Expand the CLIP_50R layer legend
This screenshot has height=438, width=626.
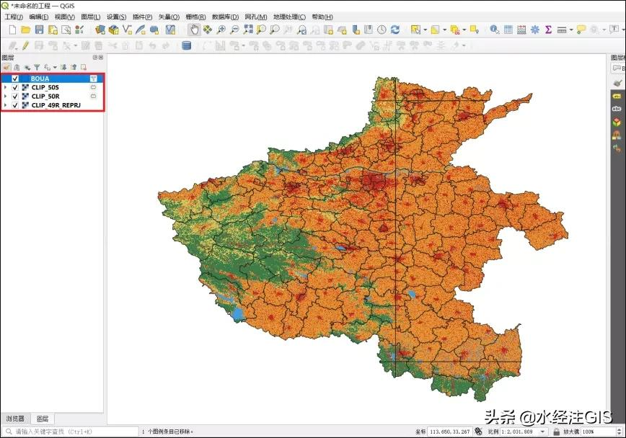[x=6, y=96]
